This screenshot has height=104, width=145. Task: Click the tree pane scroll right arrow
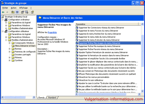click(34, 97)
